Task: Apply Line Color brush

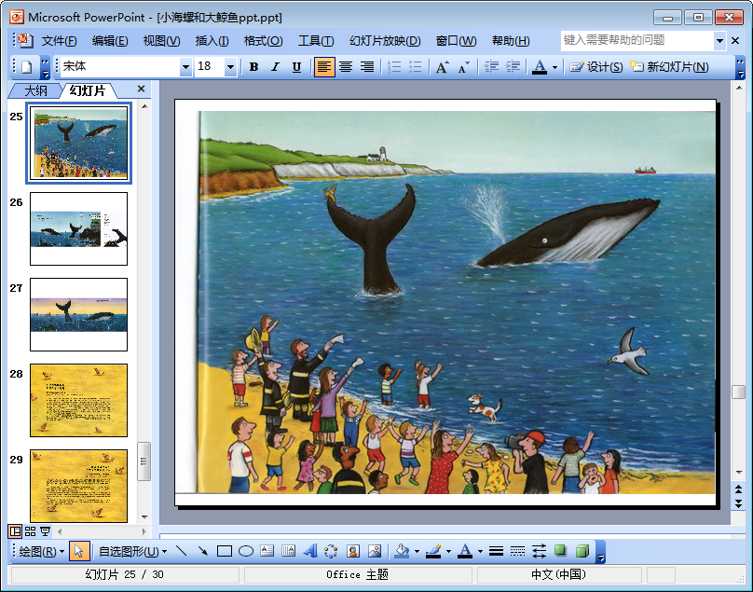Action: pos(433,551)
